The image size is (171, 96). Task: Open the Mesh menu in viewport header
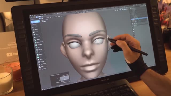coord(53,17)
